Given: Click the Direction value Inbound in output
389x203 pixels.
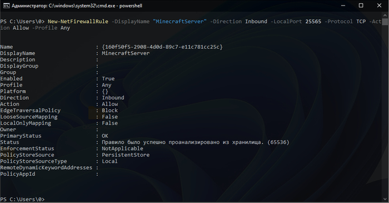Looking at the screenshot, I should click(113, 98).
